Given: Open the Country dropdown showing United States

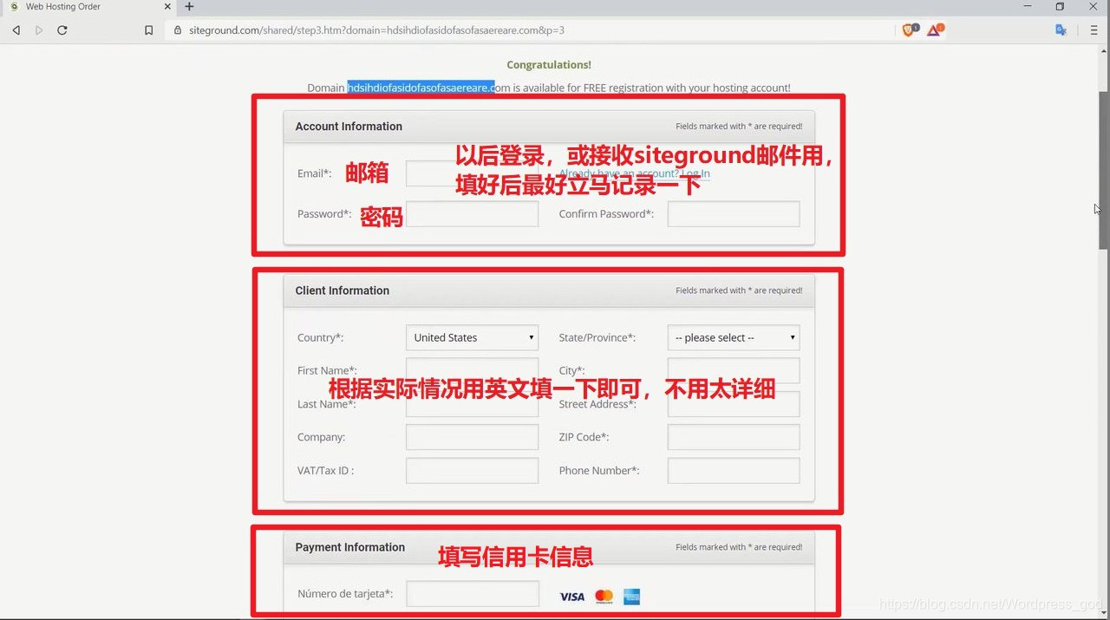Looking at the screenshot, I should (472, 337).
